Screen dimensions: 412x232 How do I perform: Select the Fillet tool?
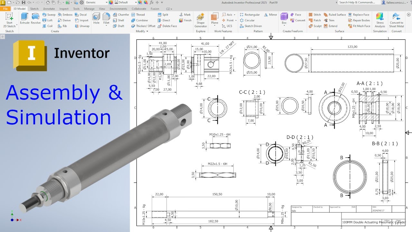coord(106,18)
